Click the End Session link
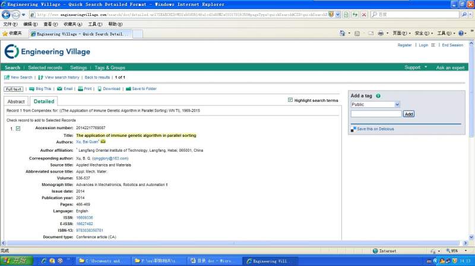This screenshot has height=266, width=475. coord(452,45)
